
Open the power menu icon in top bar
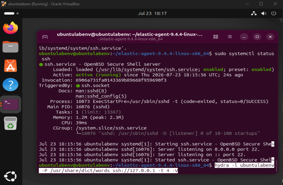[274, 13]
